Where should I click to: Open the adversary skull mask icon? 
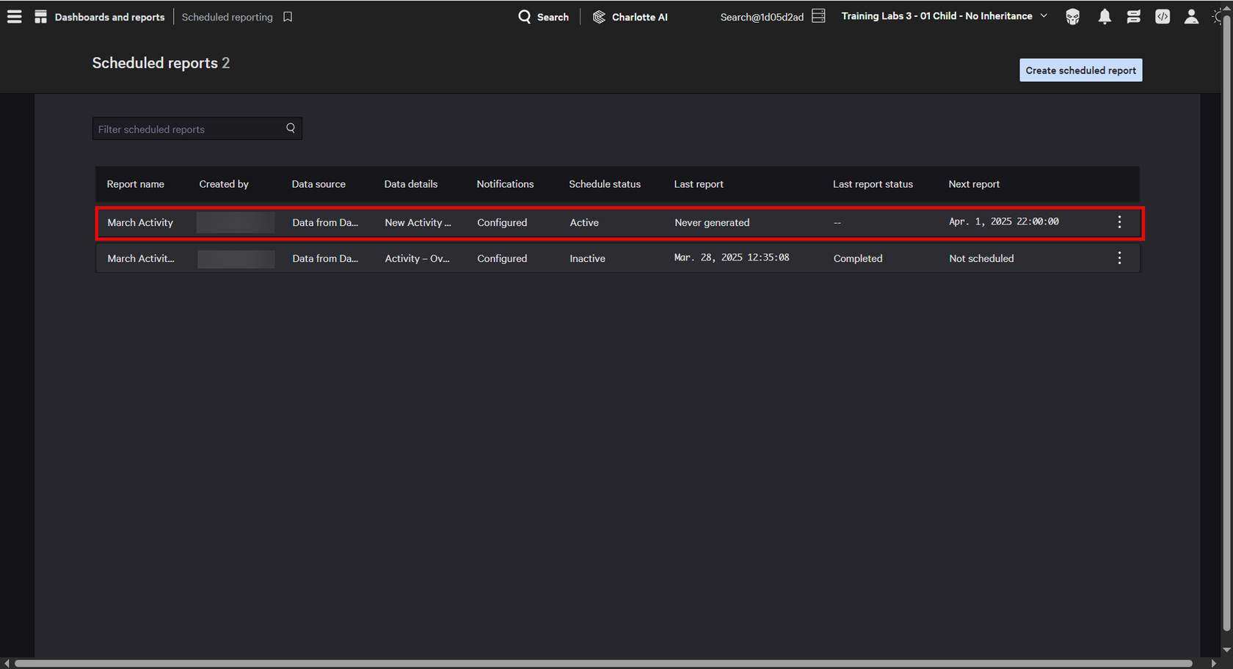tap(1072, 17)
